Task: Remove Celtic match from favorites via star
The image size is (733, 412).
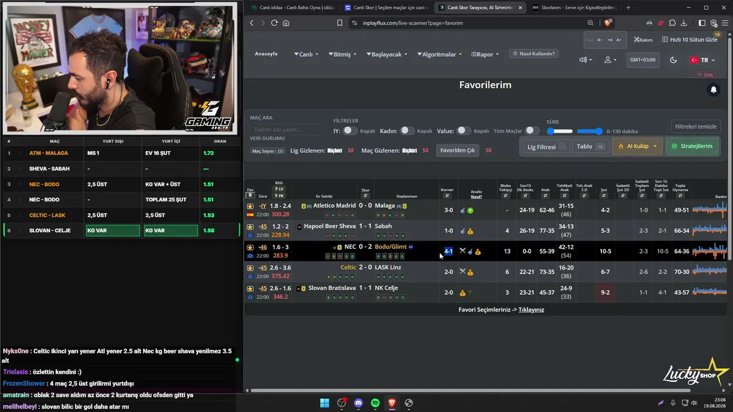Action: pyautogui.click(x=250, y=268)
